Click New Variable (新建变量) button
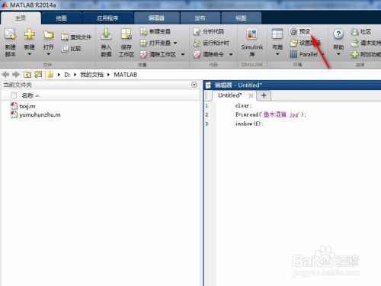The height and width of the screenshot is (286, 381). [155, 31]
